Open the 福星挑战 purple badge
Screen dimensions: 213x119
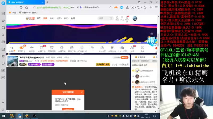pyautogui.click(x=34, y=65)
